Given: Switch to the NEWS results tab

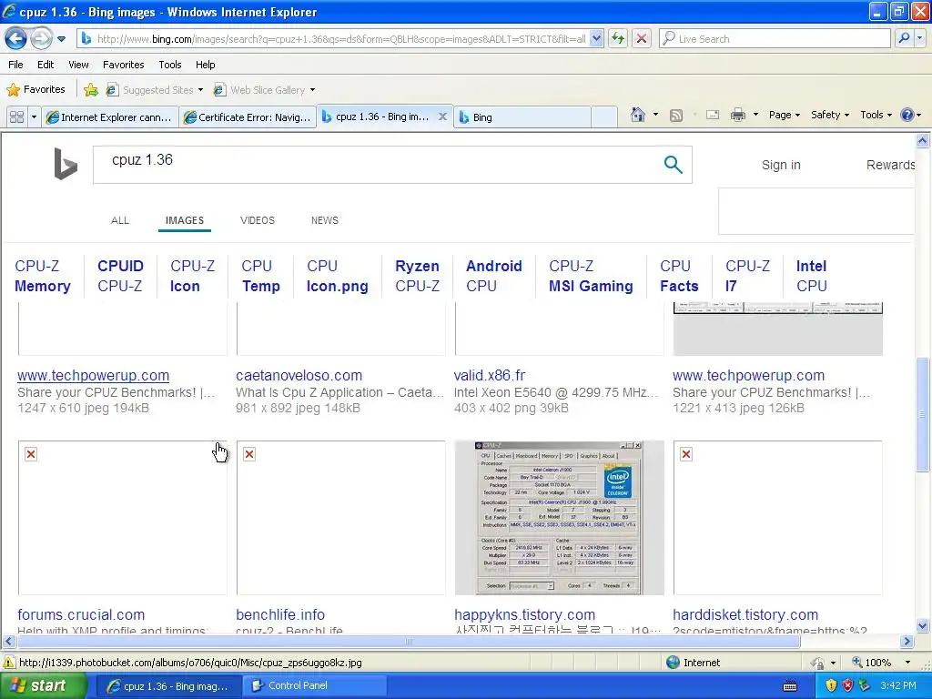Looking at the screenshot, I should click(x=325, y=220).
